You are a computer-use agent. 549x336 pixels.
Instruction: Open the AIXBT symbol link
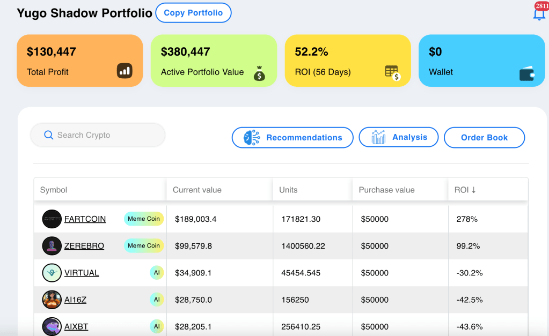(76, 326)
